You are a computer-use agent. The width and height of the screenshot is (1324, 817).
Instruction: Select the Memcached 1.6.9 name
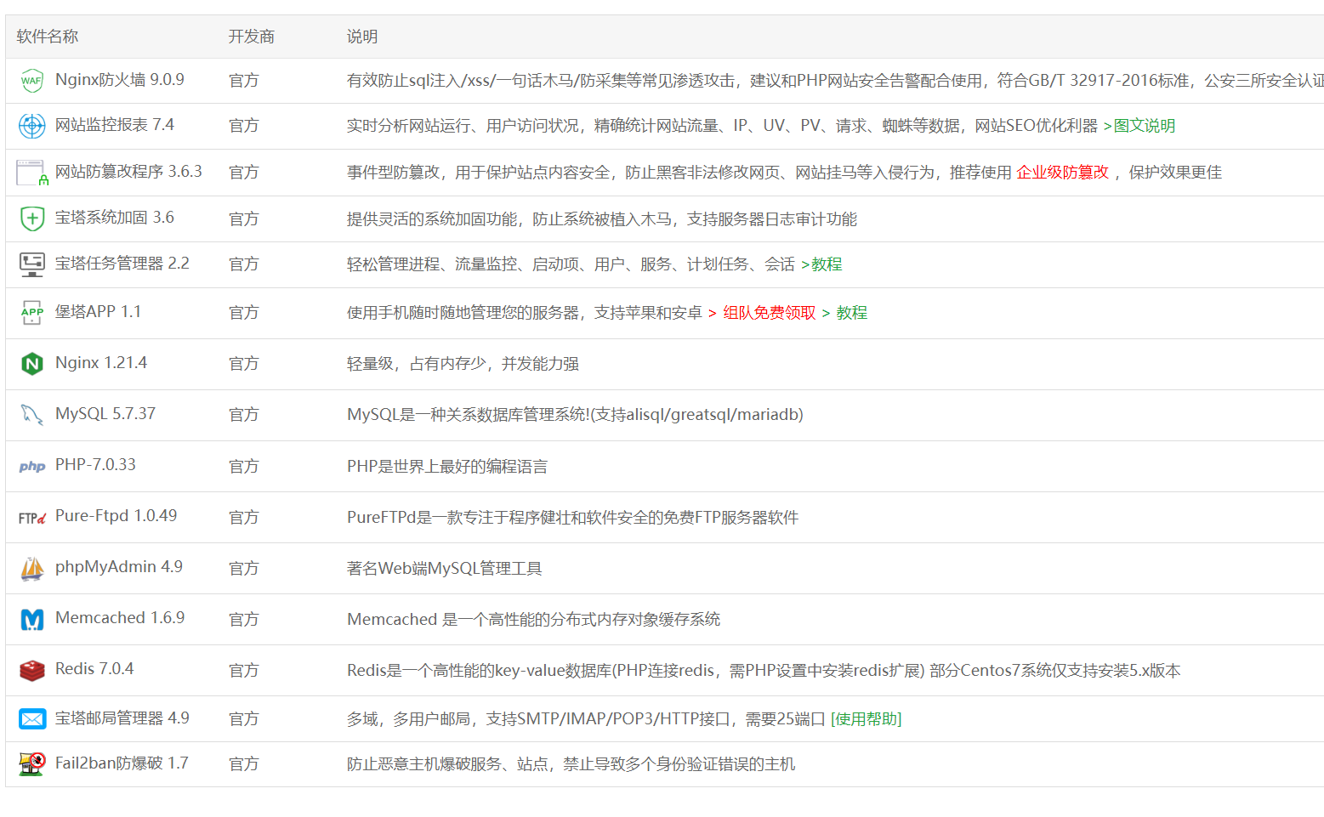120,618
